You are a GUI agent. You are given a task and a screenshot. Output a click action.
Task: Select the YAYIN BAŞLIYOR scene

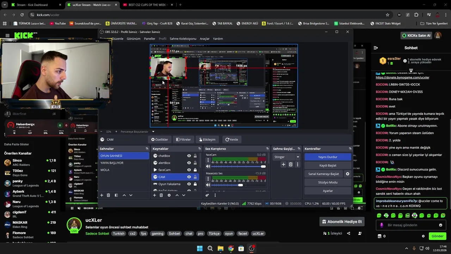tap(124, 163)
